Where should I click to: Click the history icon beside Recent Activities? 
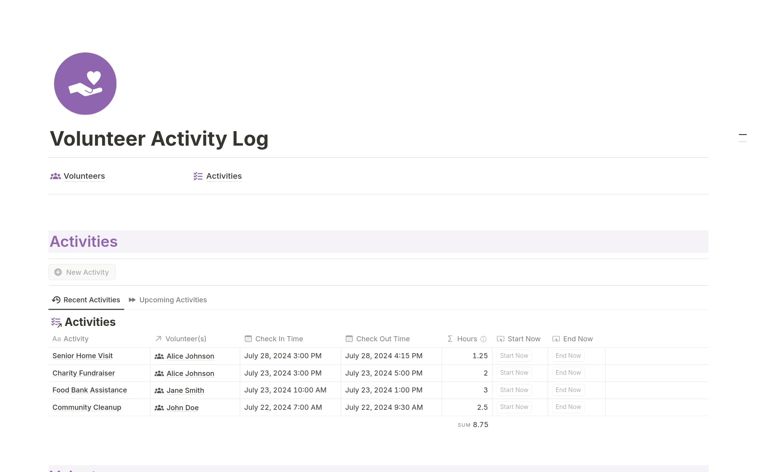(x=56, y=300)
